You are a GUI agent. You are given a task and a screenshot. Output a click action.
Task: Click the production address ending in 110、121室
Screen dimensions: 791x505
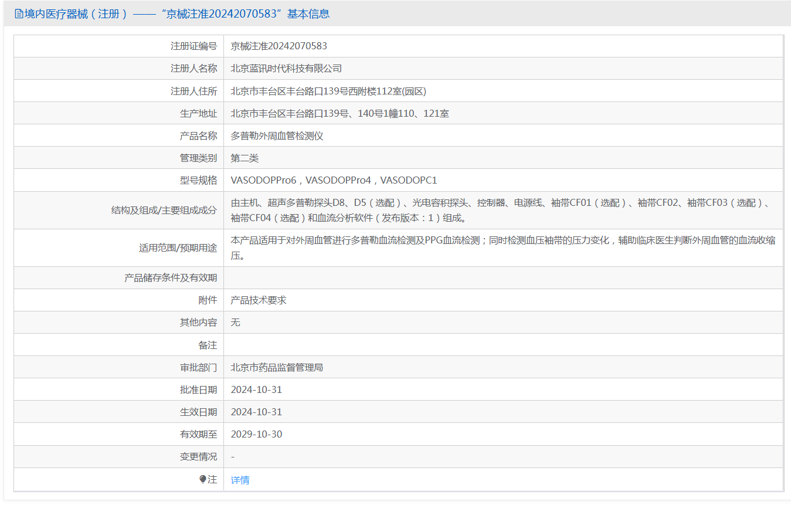tap(340, 113)
